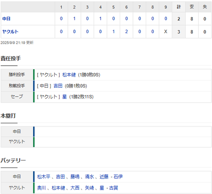Open catcher 石伊 in 中日 battery
The height and width of the screenshot is (194, 212).
pyautogui.click(x=118, y=176)
